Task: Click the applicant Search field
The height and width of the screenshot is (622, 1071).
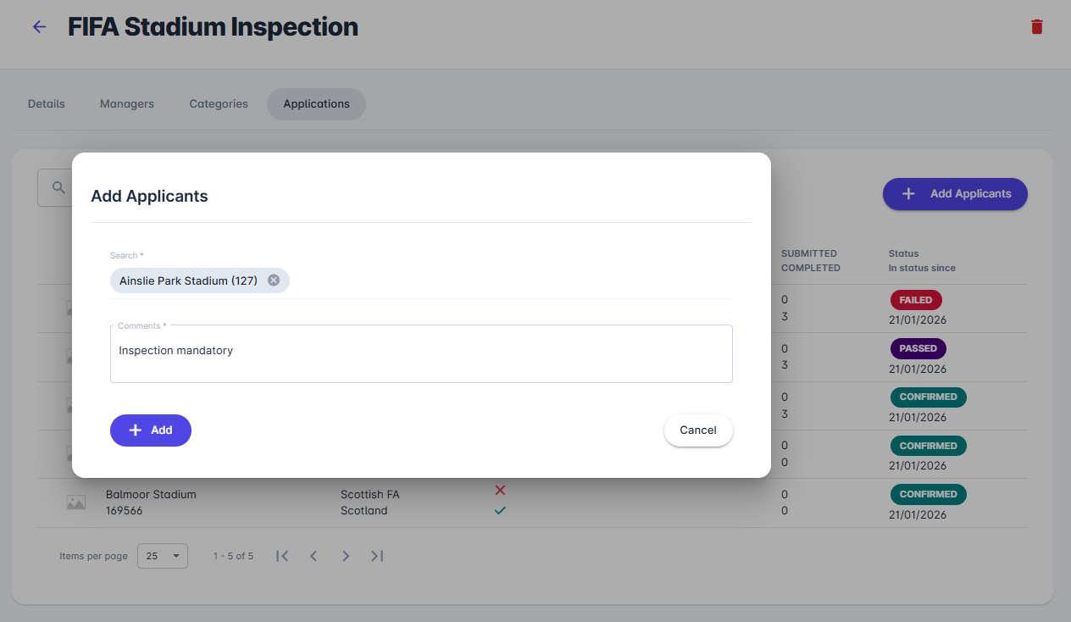Action: pos(508,280)
